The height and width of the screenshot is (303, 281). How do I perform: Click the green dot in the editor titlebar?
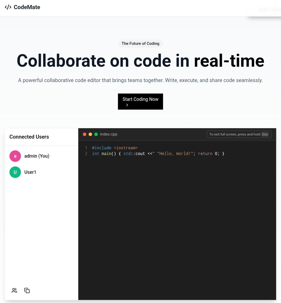pos(96,134)
